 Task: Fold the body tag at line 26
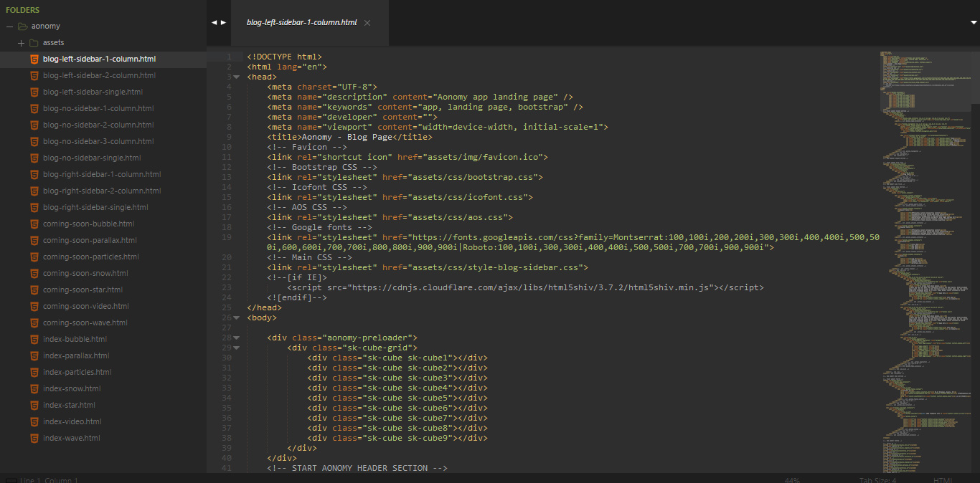237,317
